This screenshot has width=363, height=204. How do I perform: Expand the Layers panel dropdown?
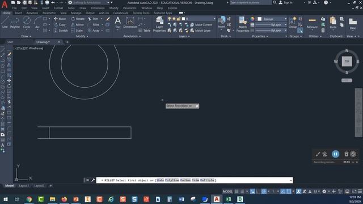[x=184, y=36]
